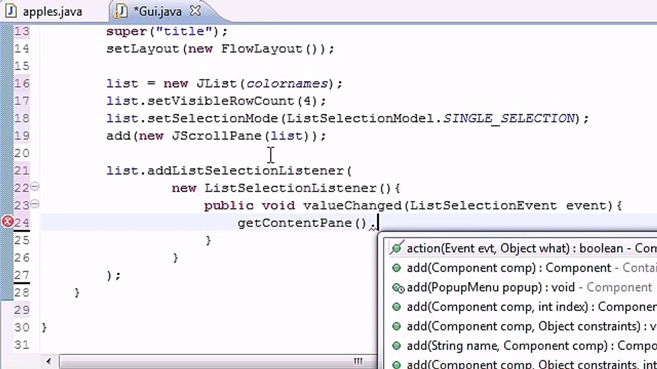Screen dimensions: 657x369
Task: Collapse the fold marker at line 23
Action: pos(35,204)
